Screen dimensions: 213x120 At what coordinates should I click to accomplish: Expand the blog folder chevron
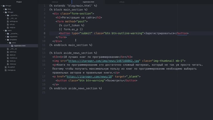click(x=4, y=9)
